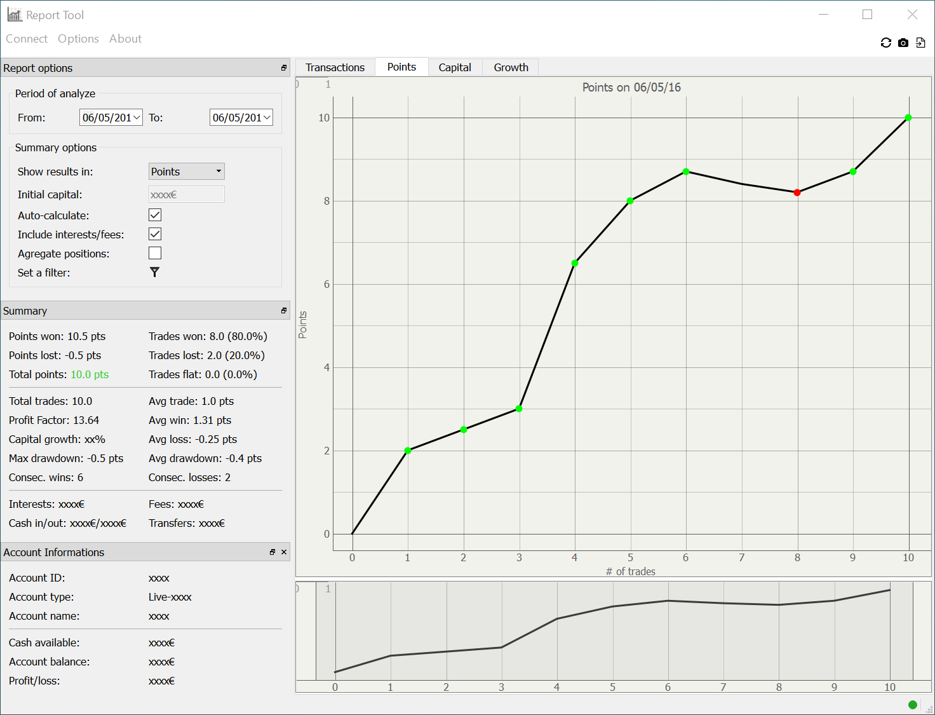This screenshot has height=715, width=935.
Task: Click the green marker for trade 5
Action: click(x=630, y=201)
